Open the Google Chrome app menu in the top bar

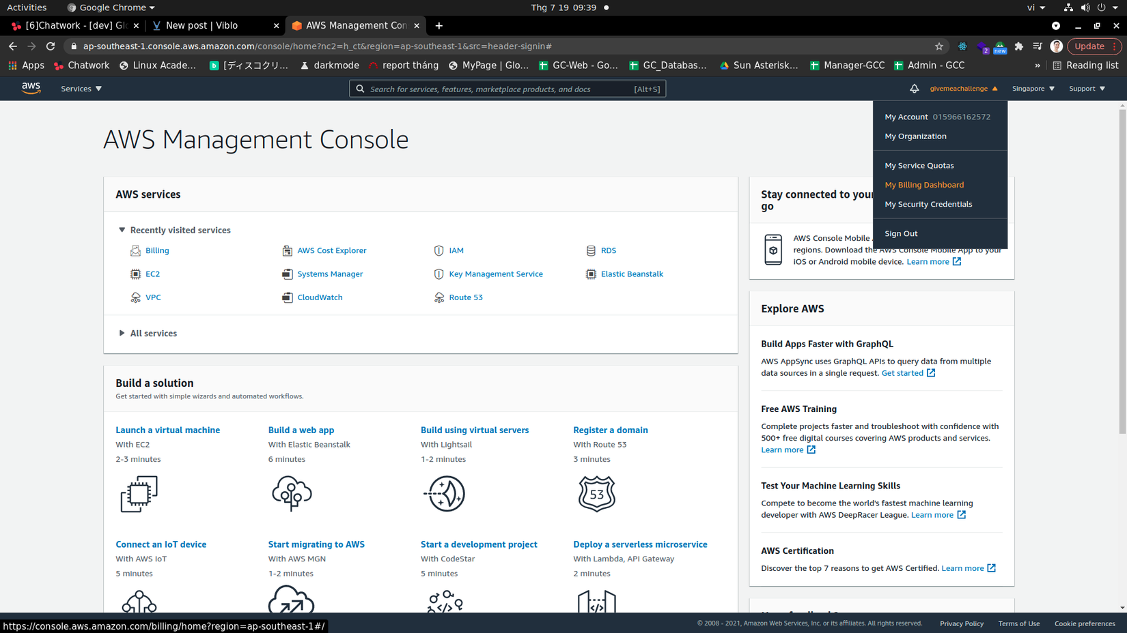pyautogui.click(x=111, y=8)
